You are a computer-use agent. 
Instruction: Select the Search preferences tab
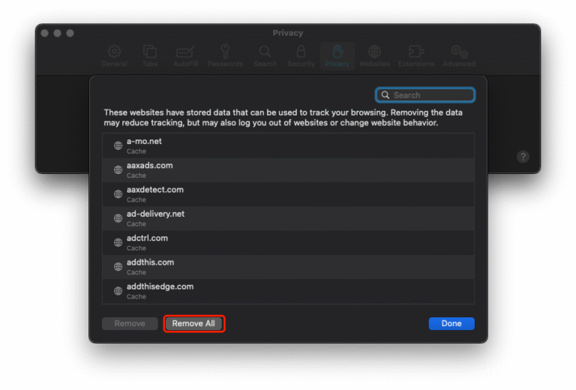click(265, 56)
